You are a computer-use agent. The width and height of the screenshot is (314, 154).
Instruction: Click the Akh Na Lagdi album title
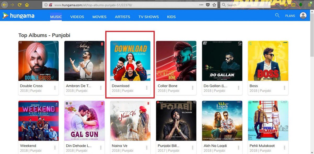(215, 146)
